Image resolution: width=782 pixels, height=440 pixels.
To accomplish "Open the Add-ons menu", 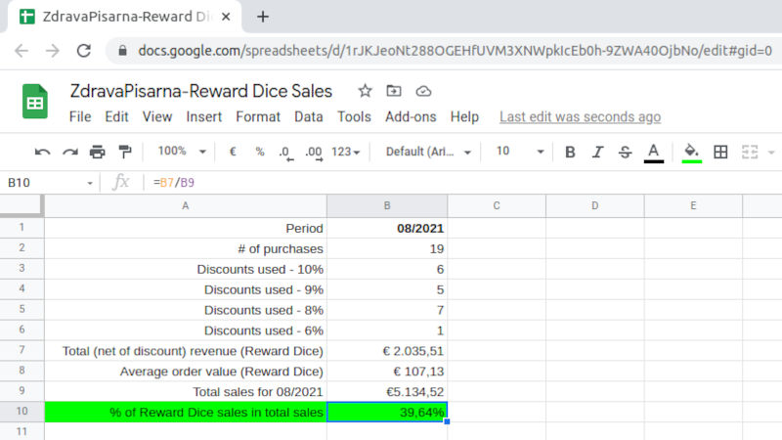I will point(411,116).
